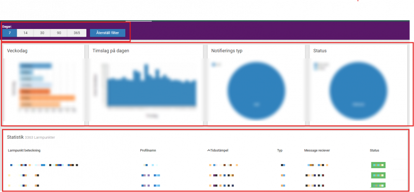Click the top blue bar in Veckodag chart
414x192 pixels.
(35, 66)
